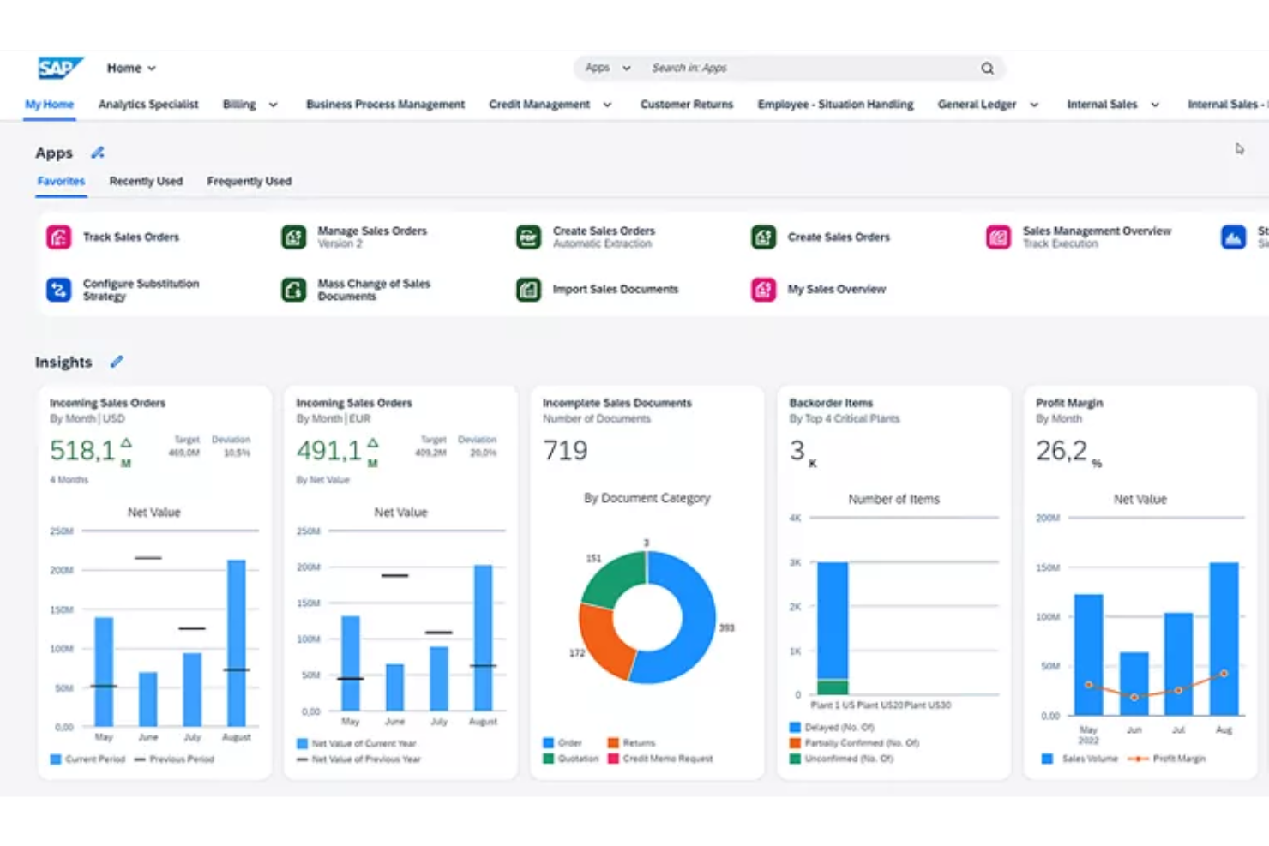Screen dimensions: 1269x846
Task: Open Mass Change of Sales Documents
Action: click(293, 290)
